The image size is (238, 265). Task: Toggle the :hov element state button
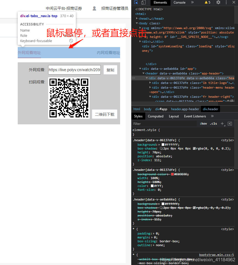pos(203,124)
